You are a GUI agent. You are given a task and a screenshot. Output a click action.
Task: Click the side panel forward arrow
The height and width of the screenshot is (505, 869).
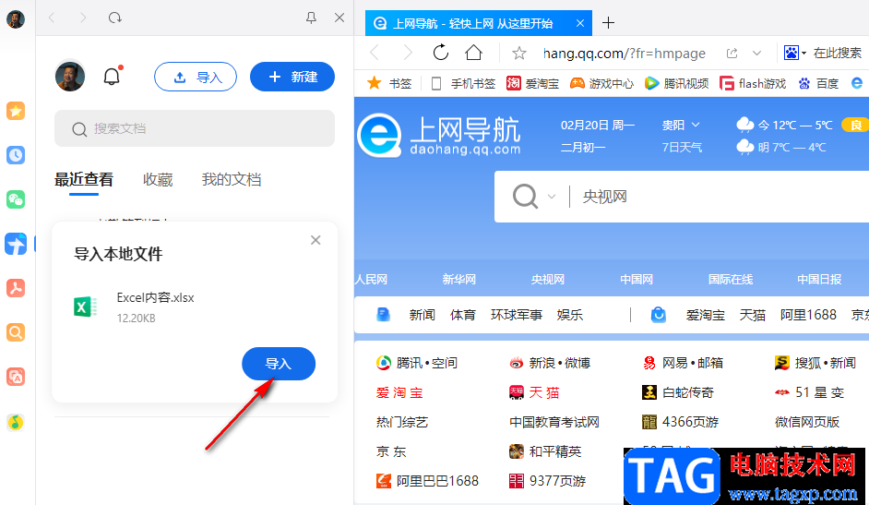click(83, 18)
